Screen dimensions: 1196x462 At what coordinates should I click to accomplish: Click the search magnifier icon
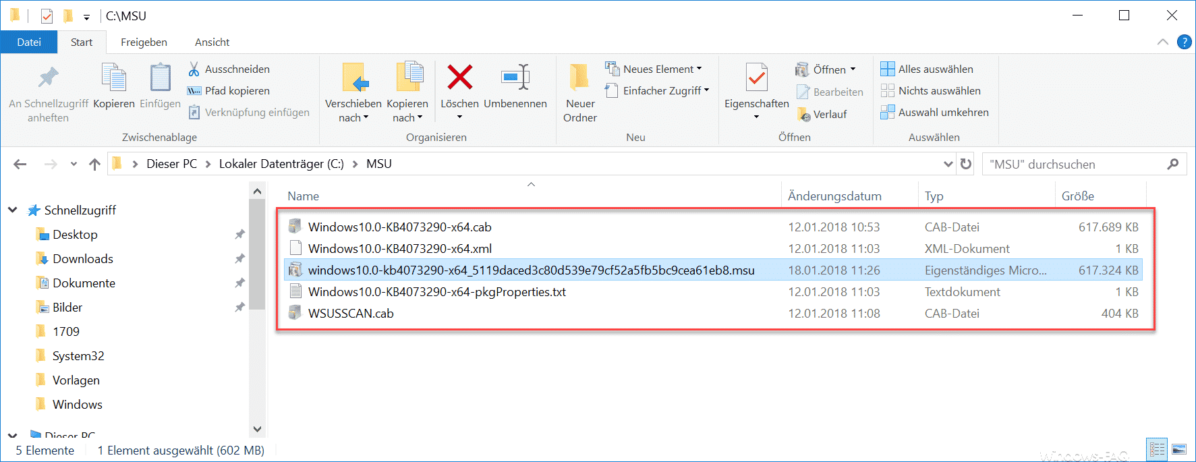1173,164
